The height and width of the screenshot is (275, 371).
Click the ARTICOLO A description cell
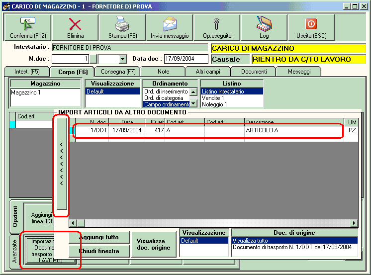pyautogui.click(x=294, y=130)
